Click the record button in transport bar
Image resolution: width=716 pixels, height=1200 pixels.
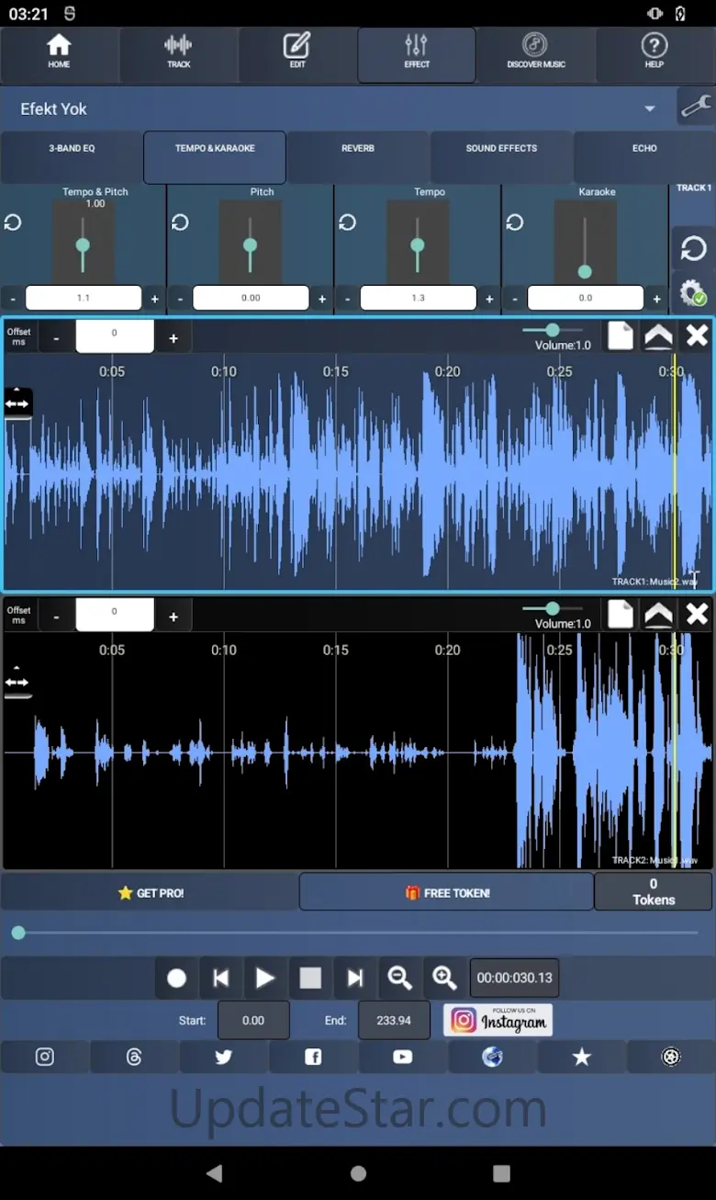pos(176,979)
